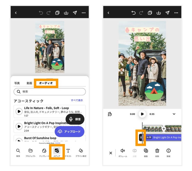
Task: Tap the camping group design thumbnail in left screen
Action: pyautogui.click(x=50, y=47)
